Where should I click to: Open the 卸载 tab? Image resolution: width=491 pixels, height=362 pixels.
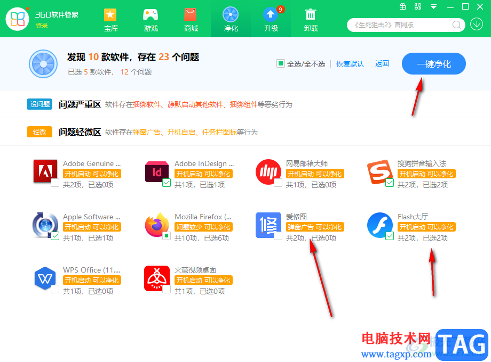pos(311,20)
